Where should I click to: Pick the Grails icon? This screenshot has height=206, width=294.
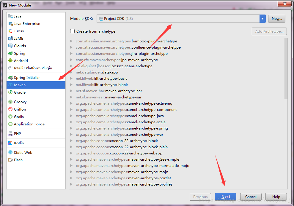click(10, 117)
